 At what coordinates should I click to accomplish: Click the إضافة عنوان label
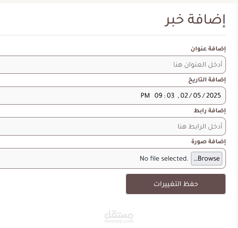(x=208, y=49)
